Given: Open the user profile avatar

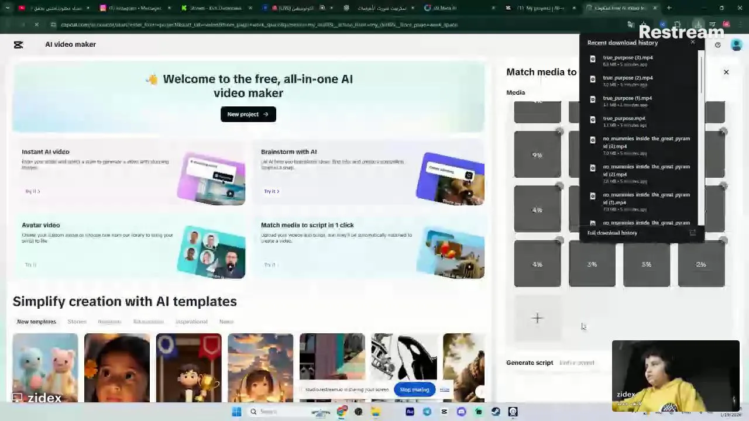Looking at the screenshot, I should (x=736, y=44).
